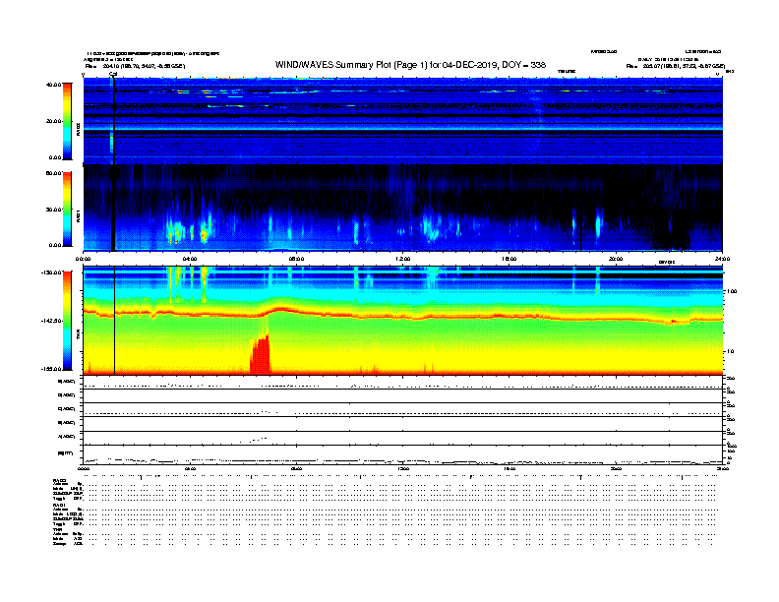Click the 04:00 time axis label under RAD1
This screenshot has width=779, height=602.
tap(190, 259)
